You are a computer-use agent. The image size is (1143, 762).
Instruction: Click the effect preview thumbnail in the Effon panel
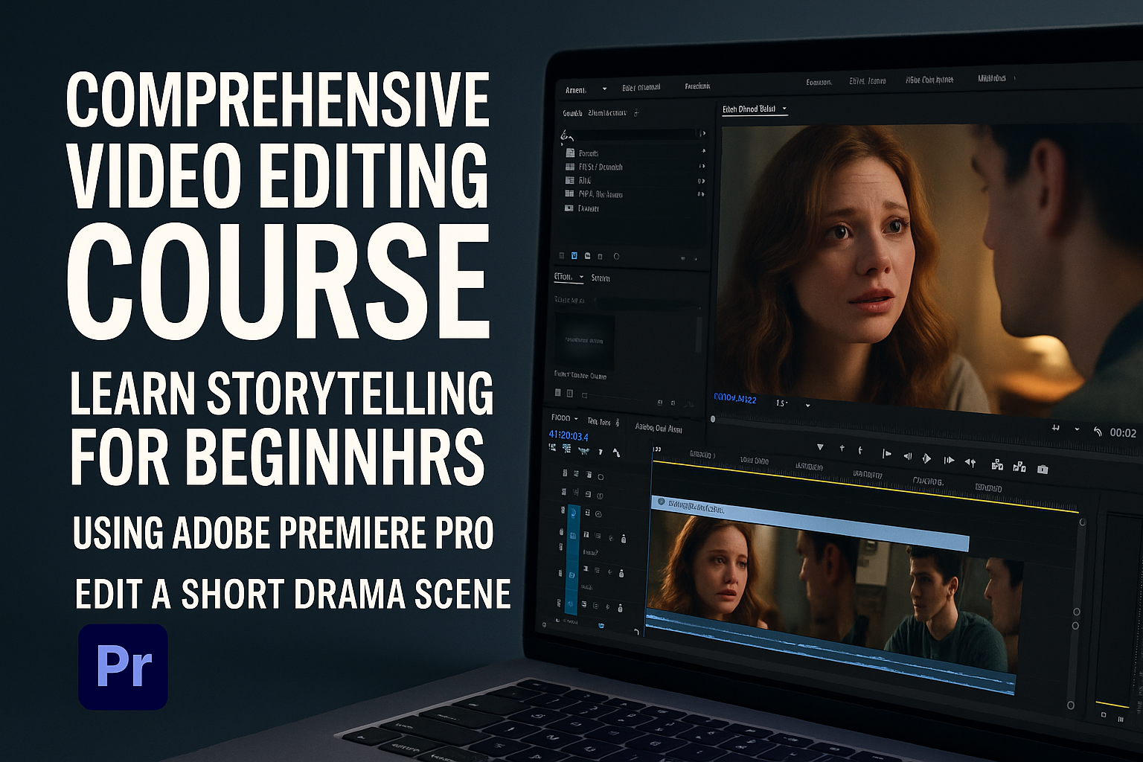585,339
